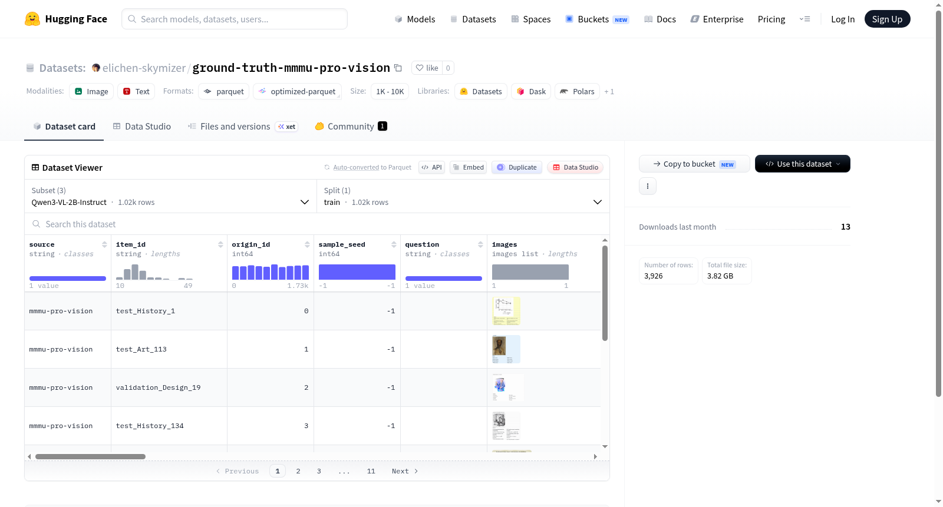Select the parquet format tag
Image resolution: width=943 pixels, height=507 pixels.
pyautogui.click(x=224, y=91)
